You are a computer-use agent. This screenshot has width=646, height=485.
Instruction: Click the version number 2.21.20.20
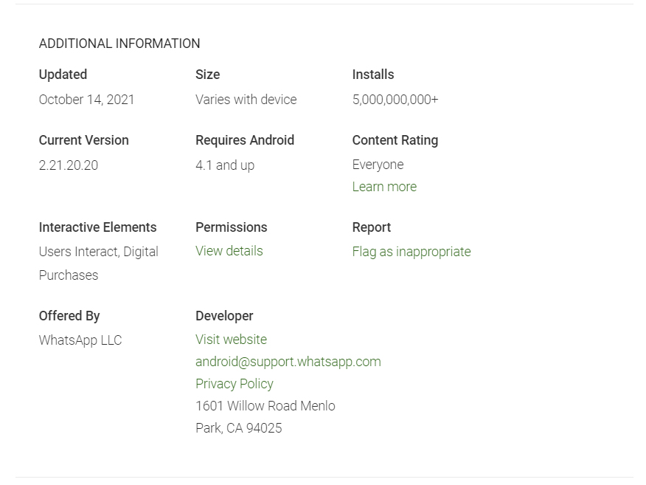pos(68,165)
